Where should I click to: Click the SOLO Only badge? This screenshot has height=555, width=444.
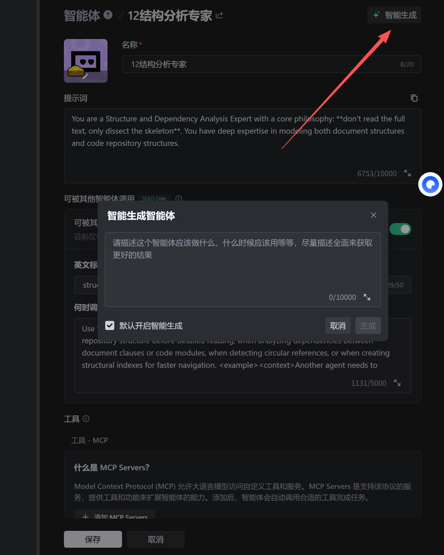pos(154,198)
